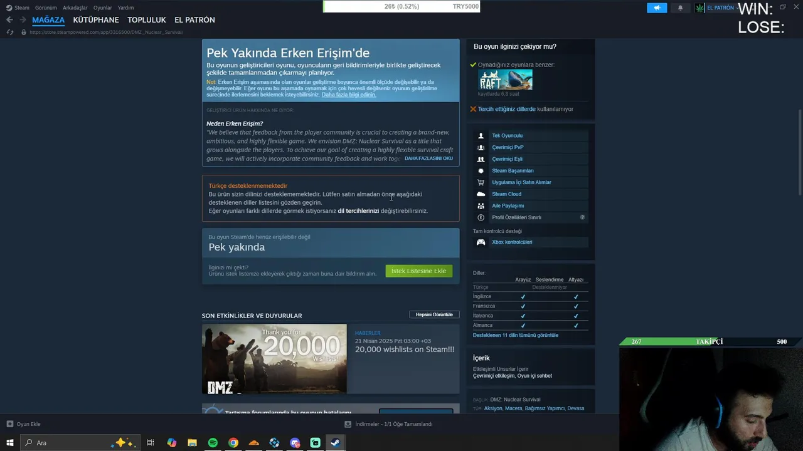This screenshot has width=803, height=451.
Task: Click the Aile Paylaşımı family icon
Action: 481,205
